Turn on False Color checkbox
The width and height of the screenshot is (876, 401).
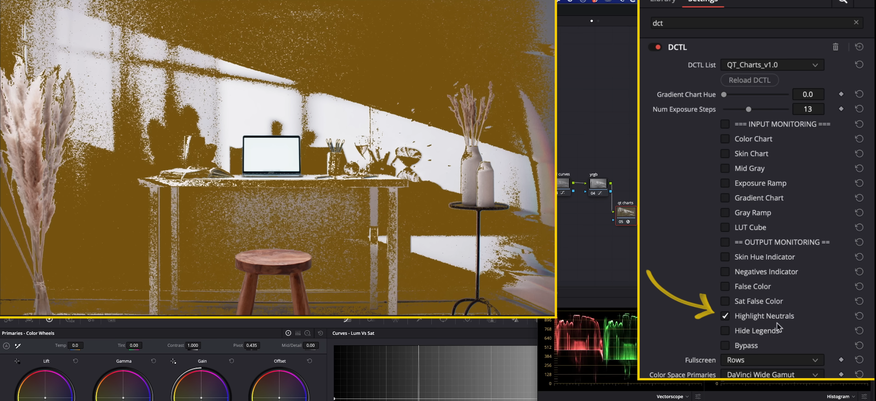725,286
